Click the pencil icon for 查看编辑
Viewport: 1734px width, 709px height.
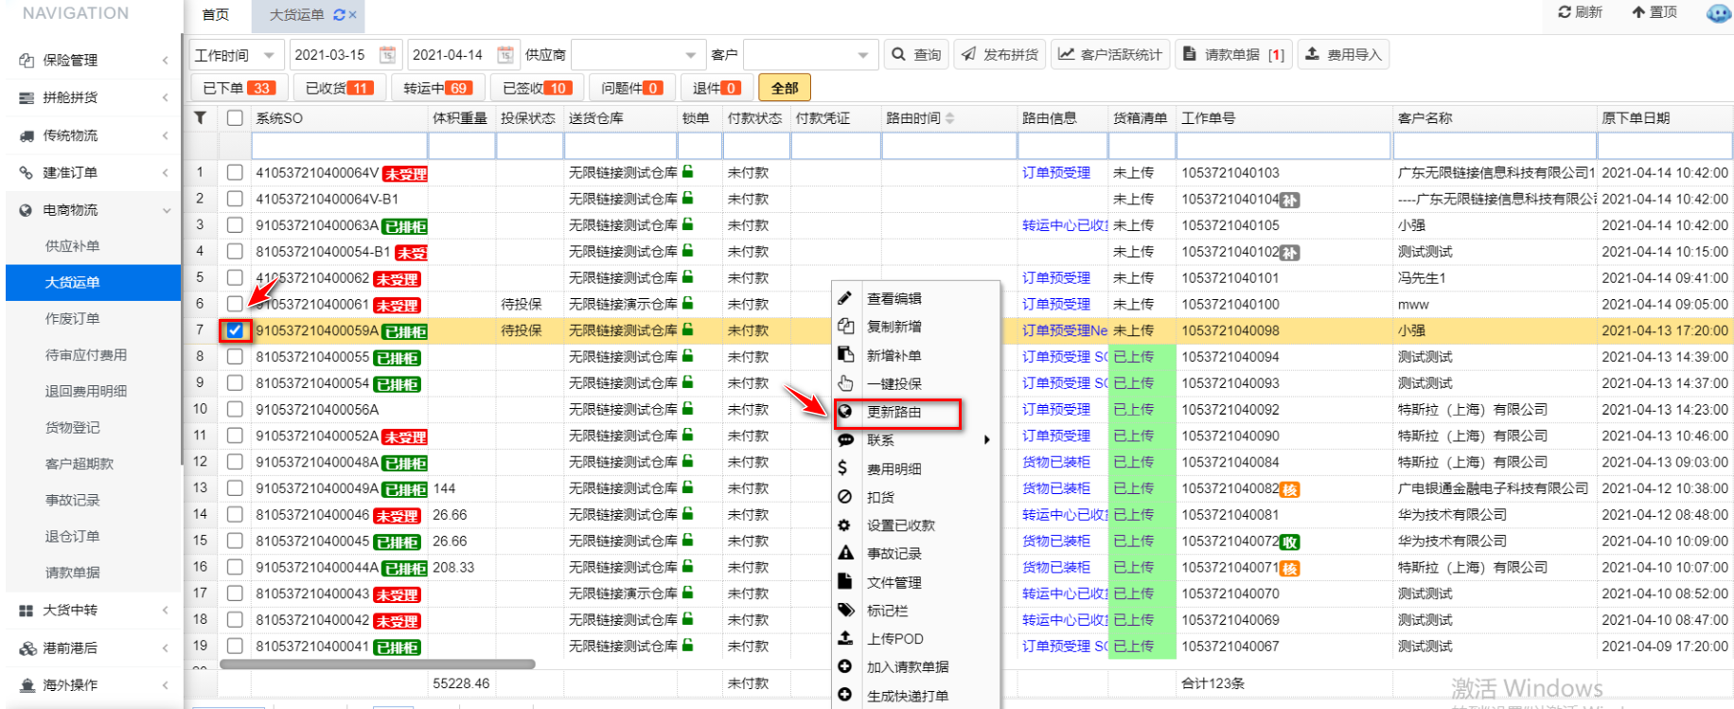click(845, 298)
